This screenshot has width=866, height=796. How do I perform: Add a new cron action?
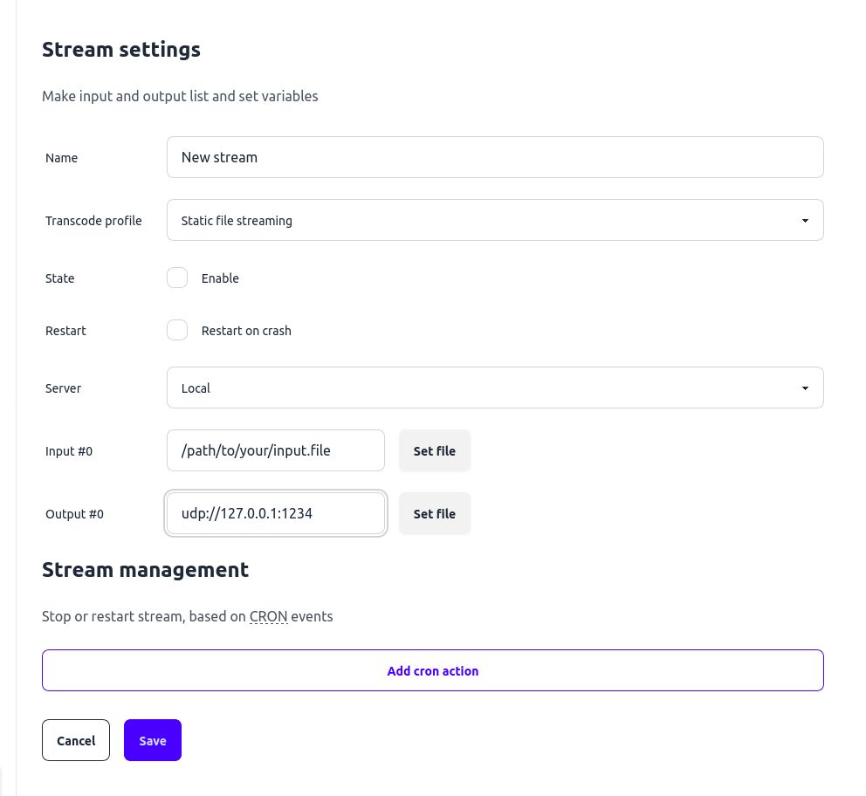coord(432,670)
